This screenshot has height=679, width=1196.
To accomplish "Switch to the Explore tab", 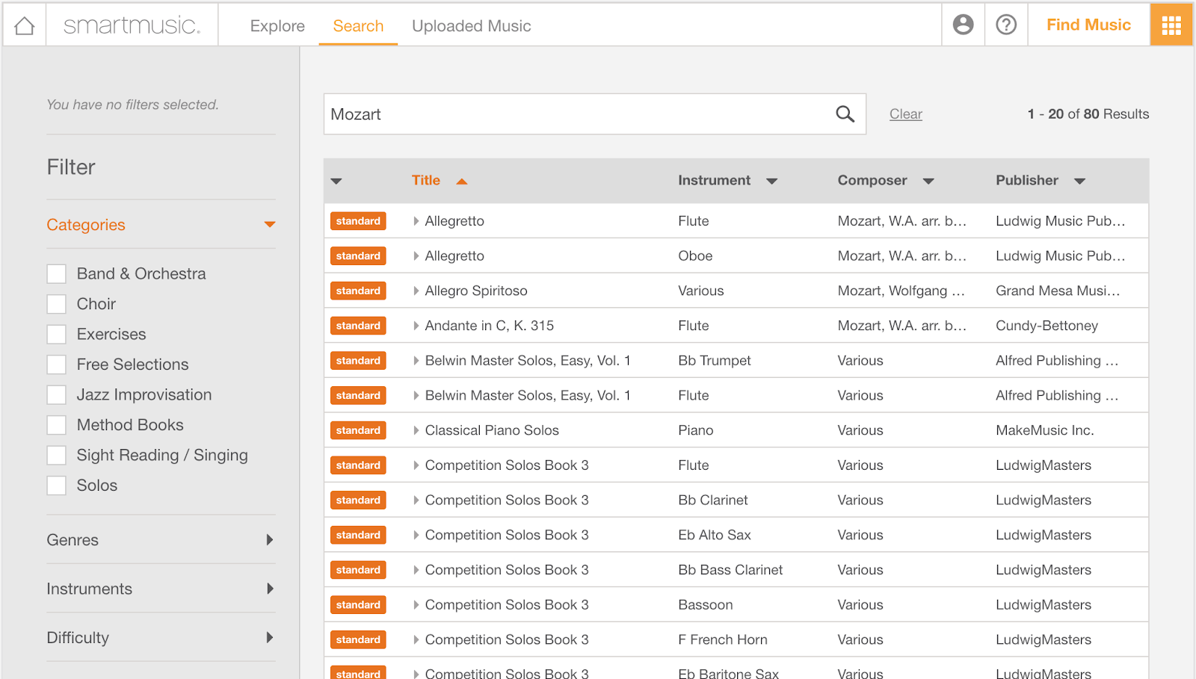I will coord(277,26).
